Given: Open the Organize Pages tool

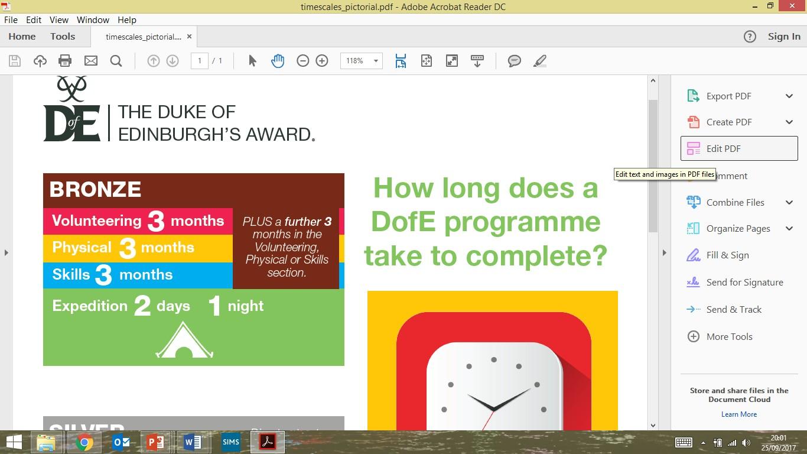Looking at the screenshot, I should click(x=738, y=228).
